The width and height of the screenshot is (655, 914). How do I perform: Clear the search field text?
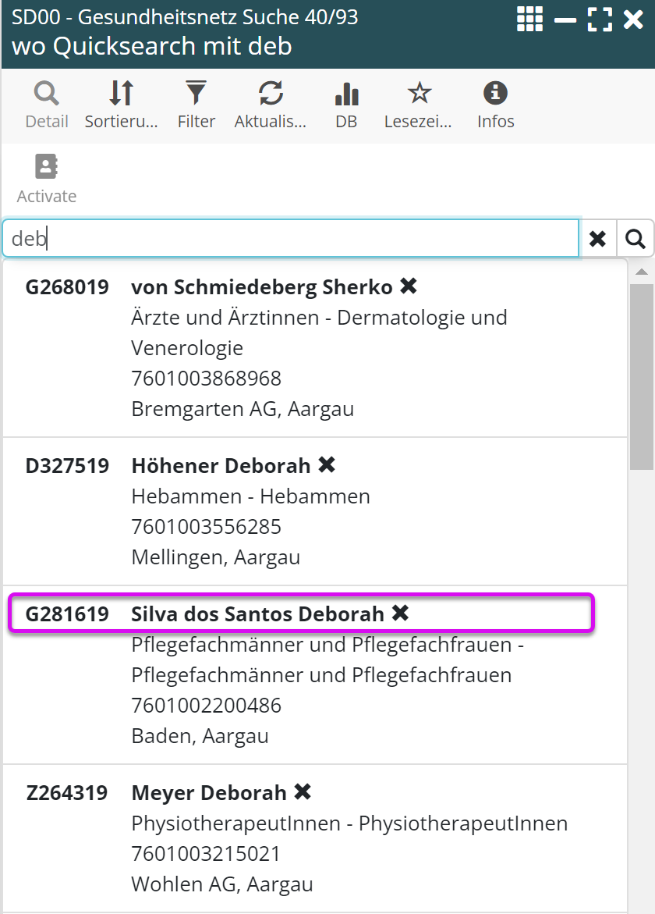(x=597, y=239)
